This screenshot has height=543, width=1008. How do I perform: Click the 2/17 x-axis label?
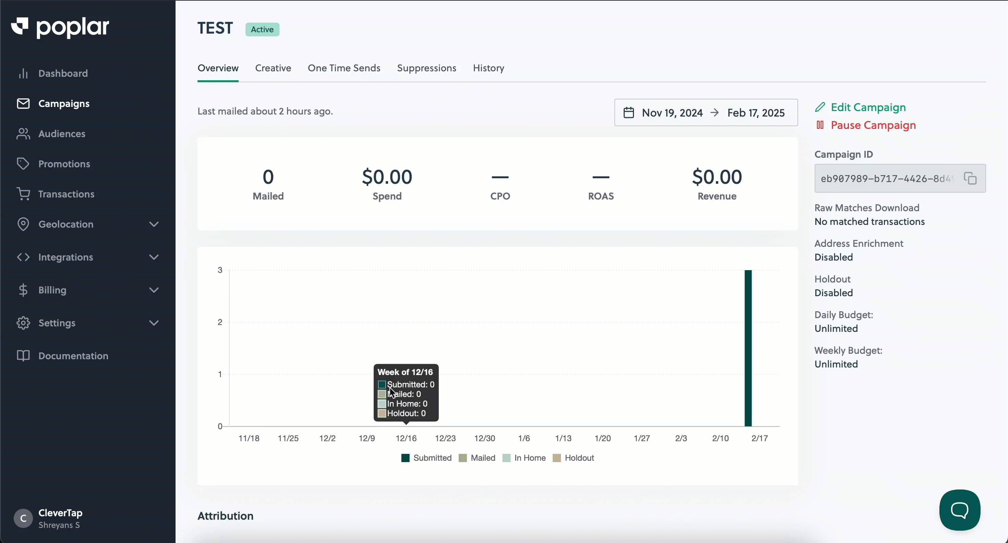tap(759, 438)
